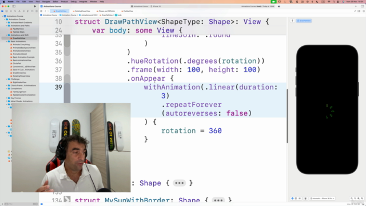Select the DrawPathView preview chip
The height and width of the screenshot is (206, 366).
click(304, 21)
